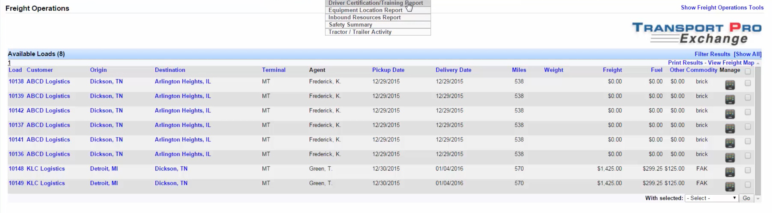Open manage icon for load 10148

[x=730, y=172]
